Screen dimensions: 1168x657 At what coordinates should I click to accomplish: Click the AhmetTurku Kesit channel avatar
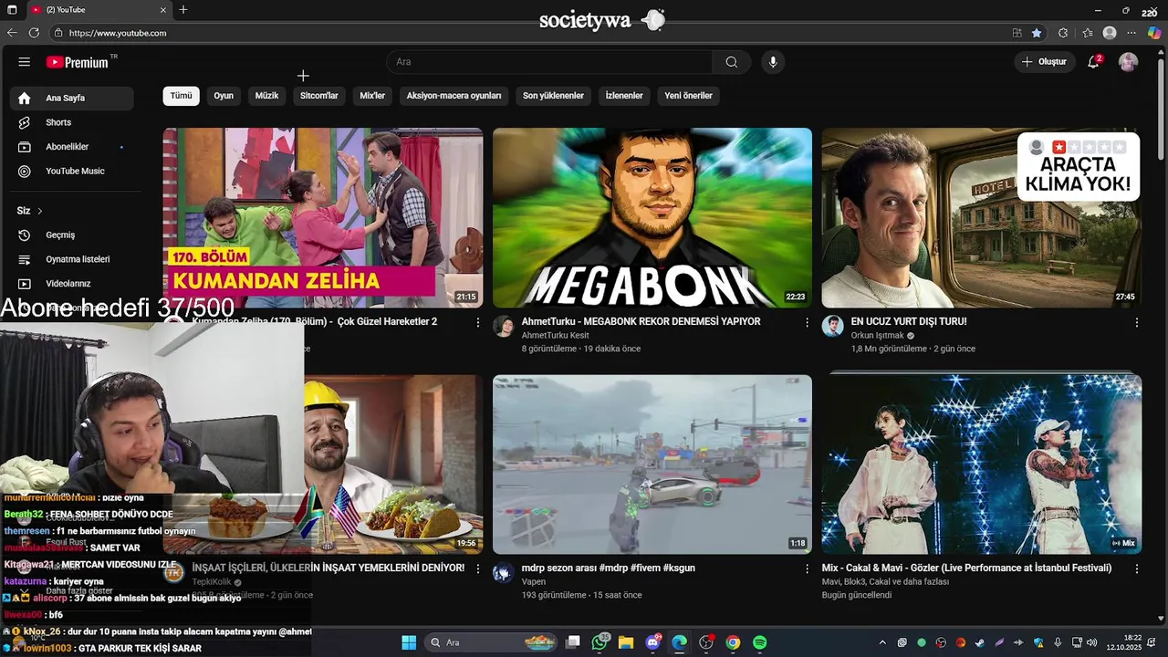(x=504, y=327)
